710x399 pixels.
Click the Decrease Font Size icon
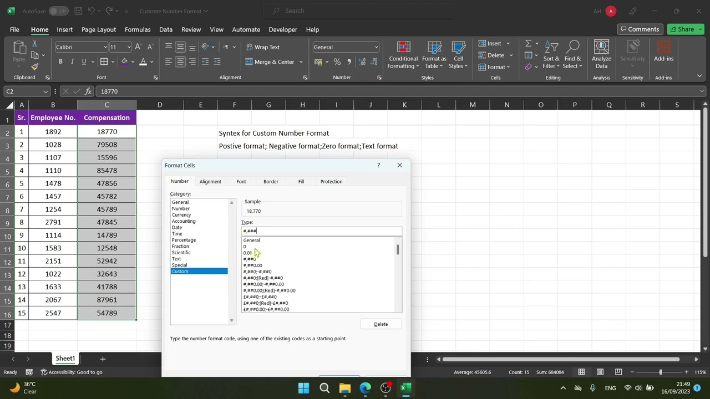tap(151, 47)
